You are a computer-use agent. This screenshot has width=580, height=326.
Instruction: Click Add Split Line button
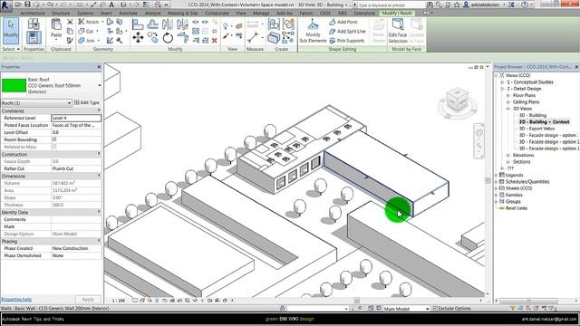[348, 32]
